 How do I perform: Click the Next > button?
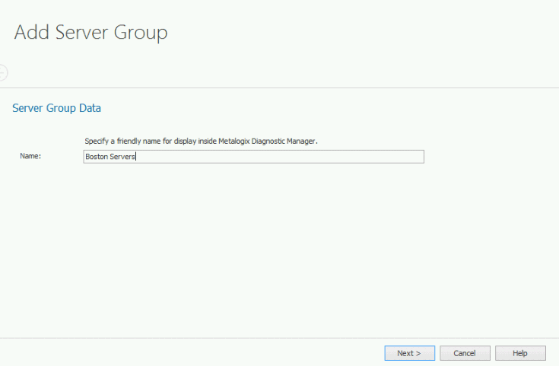(409, 353)
